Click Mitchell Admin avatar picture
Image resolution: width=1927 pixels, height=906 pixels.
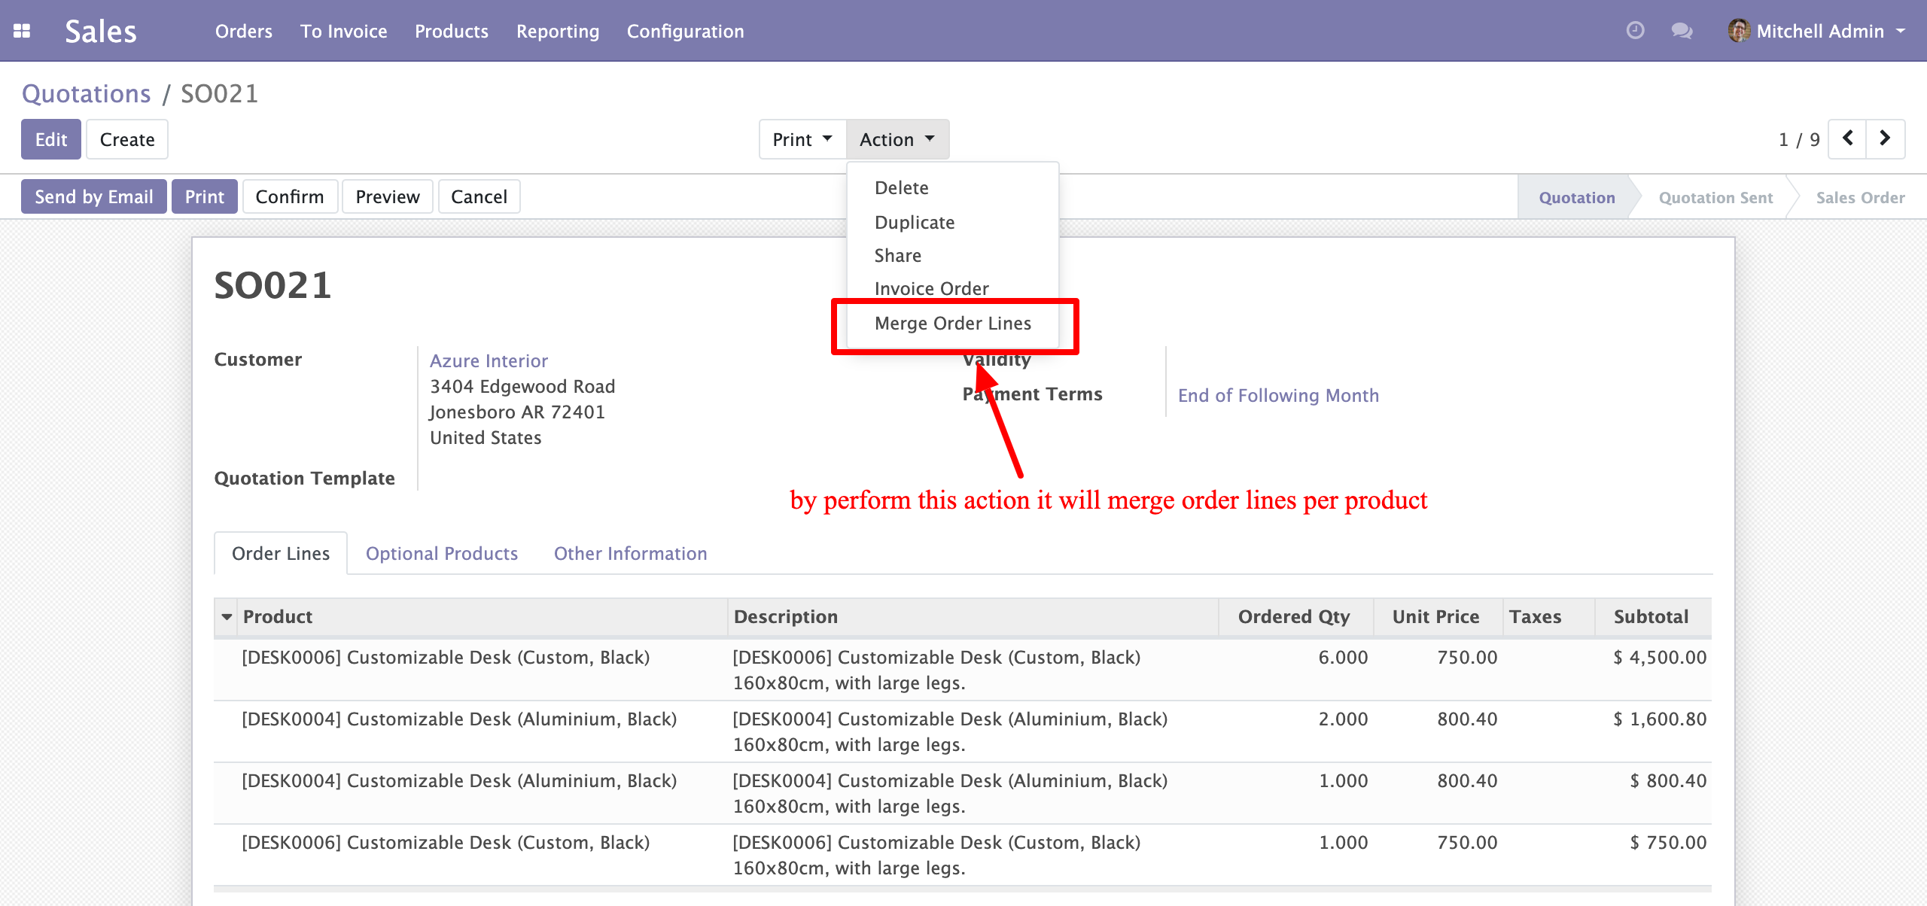[x=1739, y=31]
